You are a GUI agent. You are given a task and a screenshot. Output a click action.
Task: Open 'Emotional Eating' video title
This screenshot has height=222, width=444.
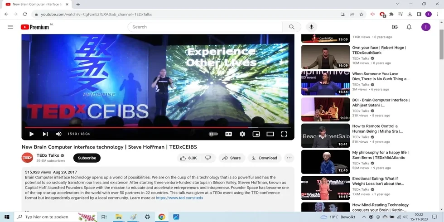[x=378, y=181]
